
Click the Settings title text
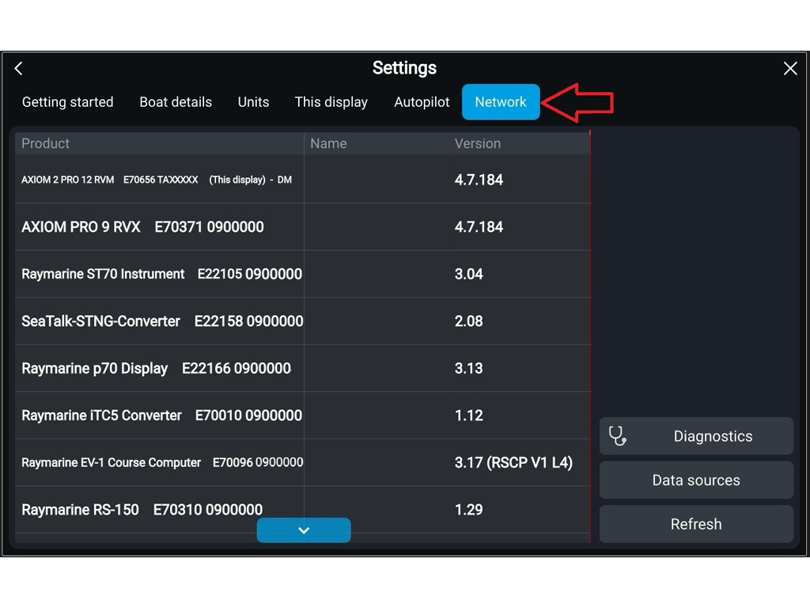(404, 68)
